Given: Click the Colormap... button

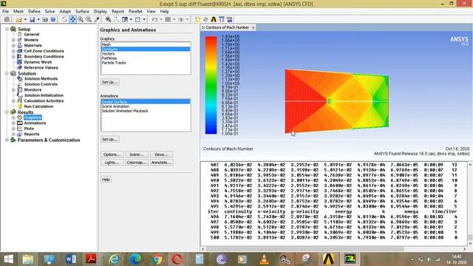Looking at the screenshot, I should pos(137,163).
